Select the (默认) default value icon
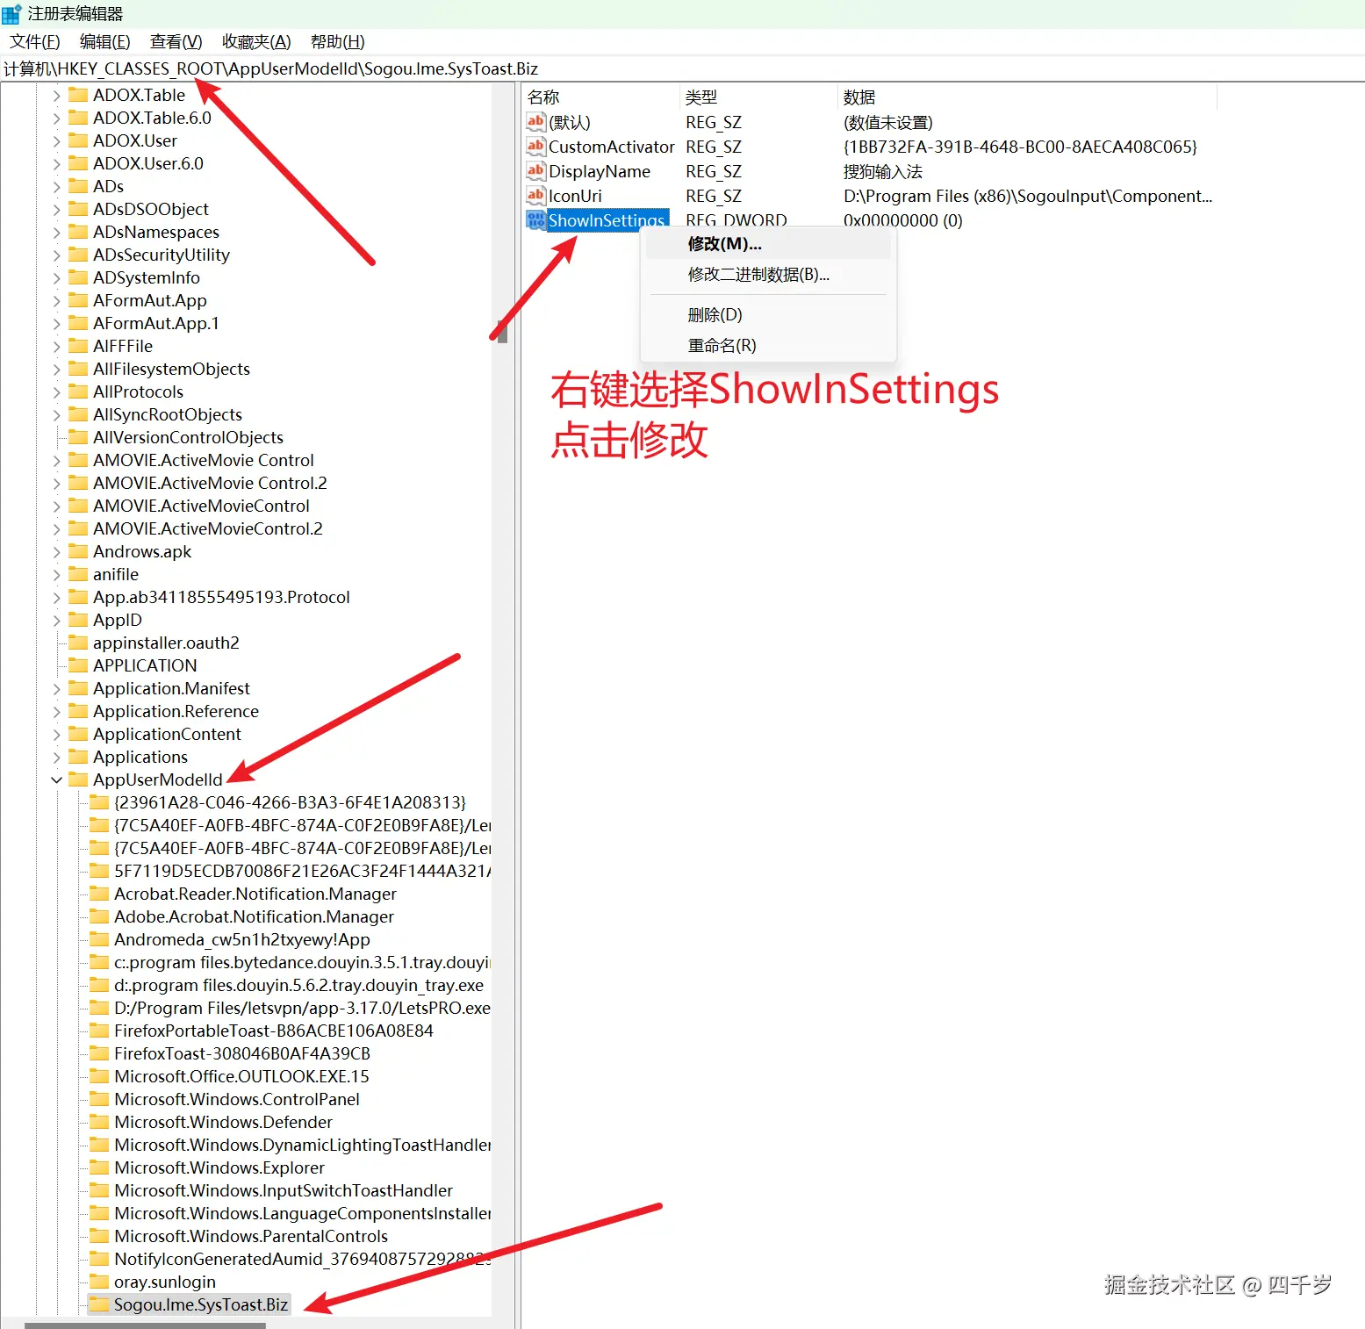The image size is (1365, 1329). click(535, 122)
